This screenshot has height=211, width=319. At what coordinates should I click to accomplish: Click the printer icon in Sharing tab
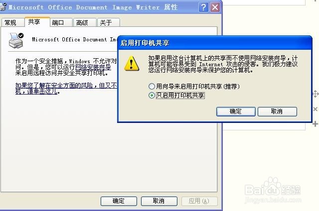[16, 40]
